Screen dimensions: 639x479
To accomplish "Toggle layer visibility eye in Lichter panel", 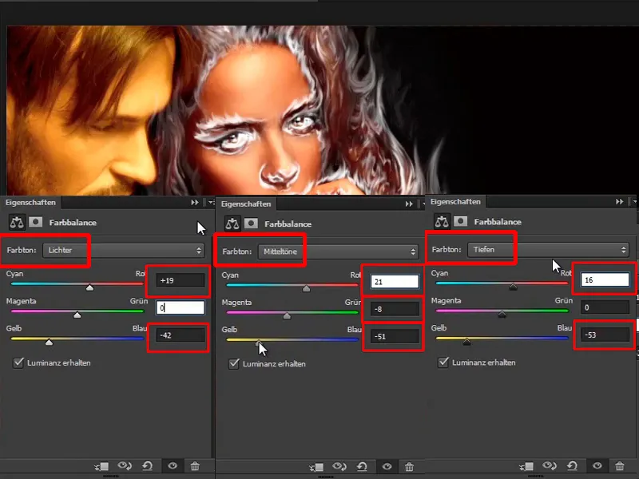I will click(173, 465).
